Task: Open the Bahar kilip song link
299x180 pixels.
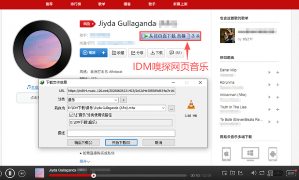Action: [x=228, y=70]
